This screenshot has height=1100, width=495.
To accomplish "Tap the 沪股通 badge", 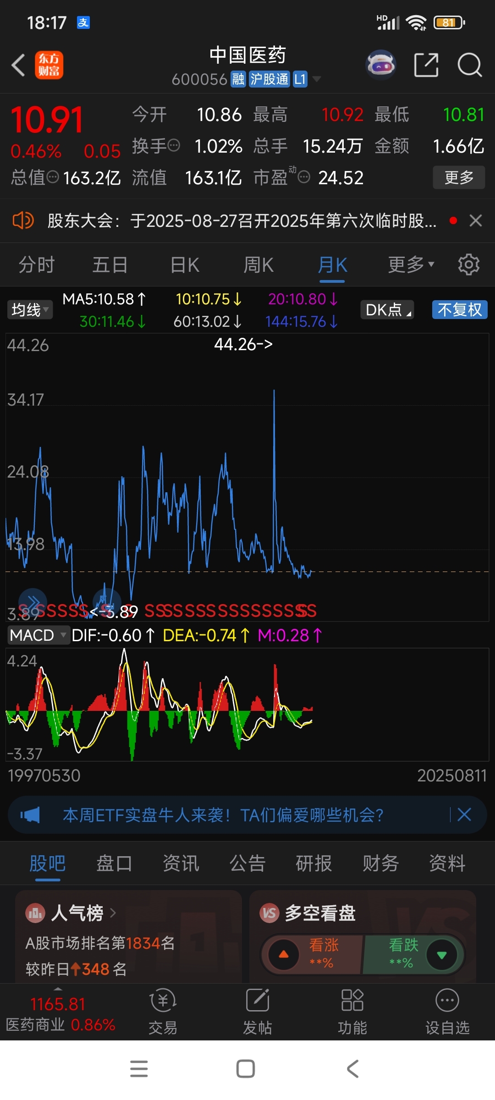I will coord(269,79).
